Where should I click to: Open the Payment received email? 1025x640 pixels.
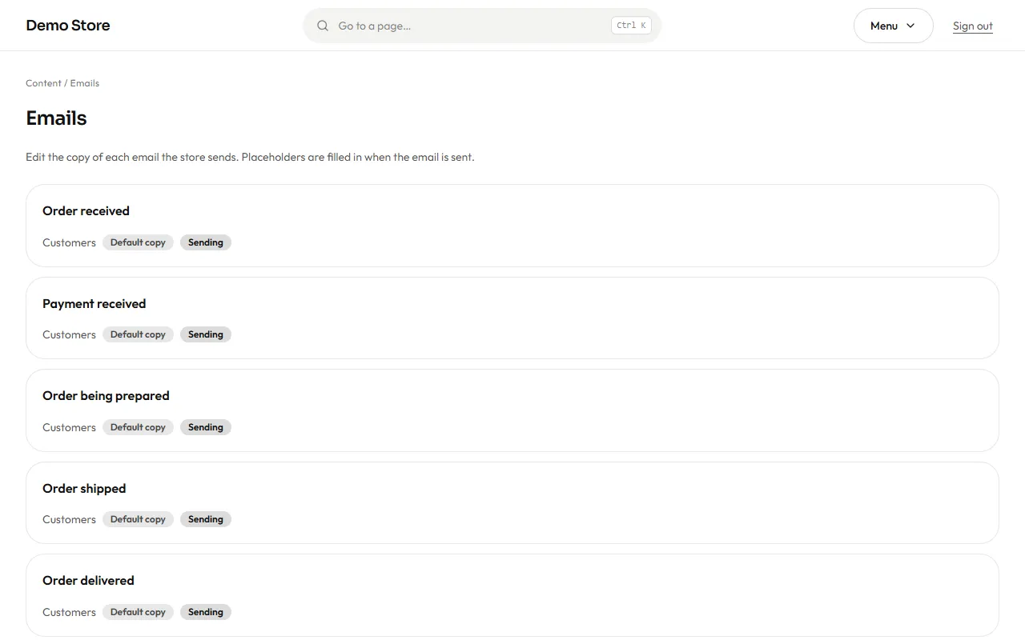click(x=512, y=318)
